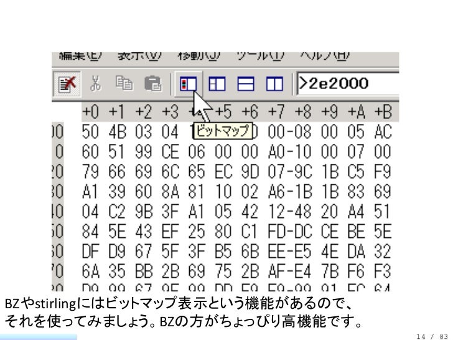This screenshot has height=340, width=453.
Task: Click the +9 column header
Action: tap(330, 111)
